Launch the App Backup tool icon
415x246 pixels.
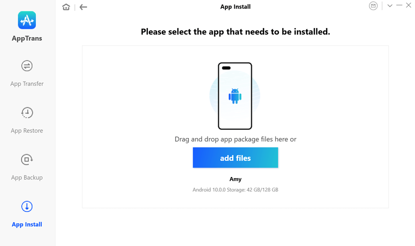(27, 159)
